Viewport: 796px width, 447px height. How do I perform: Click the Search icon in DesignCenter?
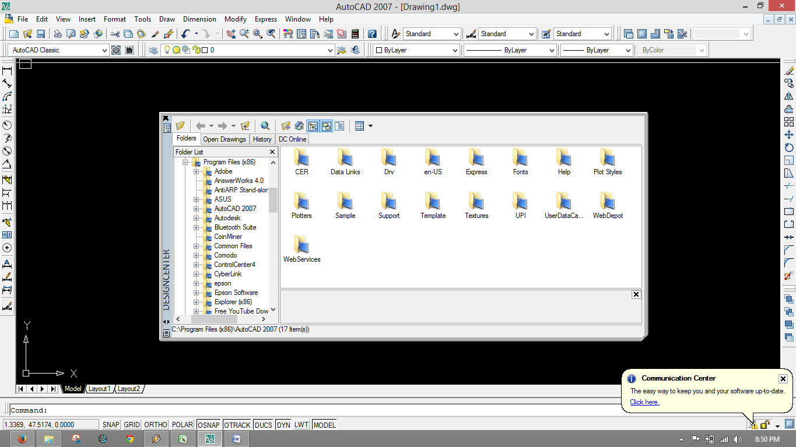click(265, 125)
